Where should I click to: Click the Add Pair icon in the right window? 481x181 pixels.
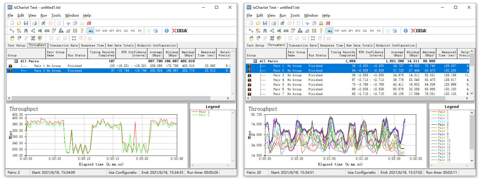251,31
